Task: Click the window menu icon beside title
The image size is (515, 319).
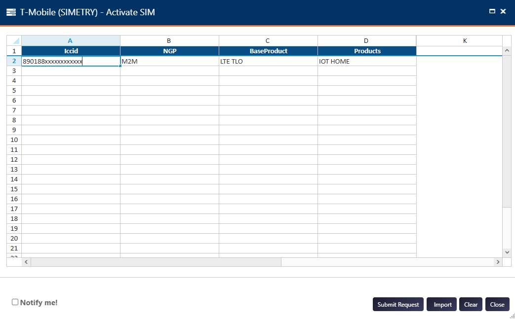Action: (11, 12)
